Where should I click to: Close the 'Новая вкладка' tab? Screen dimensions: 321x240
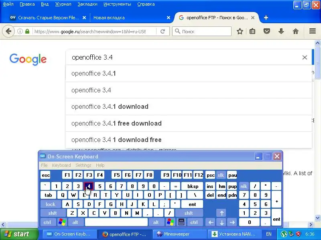169,18
